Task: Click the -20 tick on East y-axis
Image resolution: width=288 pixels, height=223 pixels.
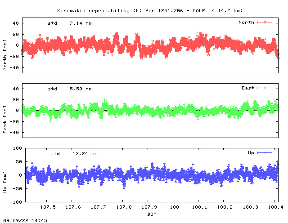Action: (x=14, y=121)
